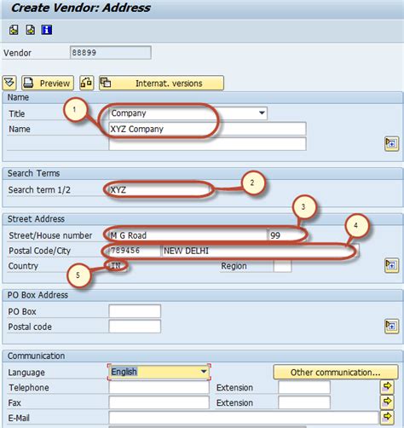Expand more fields in PO Box Address section
Screen dimensions: 404x428
coord(391,327)
